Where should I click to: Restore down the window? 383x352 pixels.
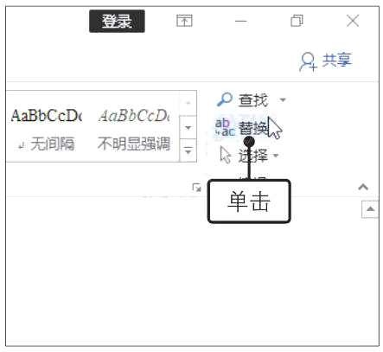click(297, 21)
